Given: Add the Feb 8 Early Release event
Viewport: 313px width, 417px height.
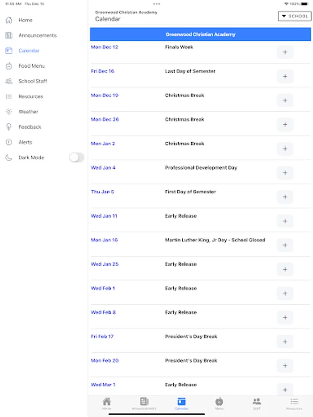Looking at the screenshot, I should 285,317.
